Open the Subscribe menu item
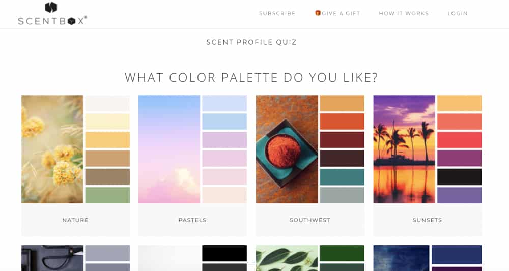 click(277, 14)
